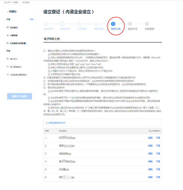
Task: Delete 场地证明.jpg
Action: 150,153
